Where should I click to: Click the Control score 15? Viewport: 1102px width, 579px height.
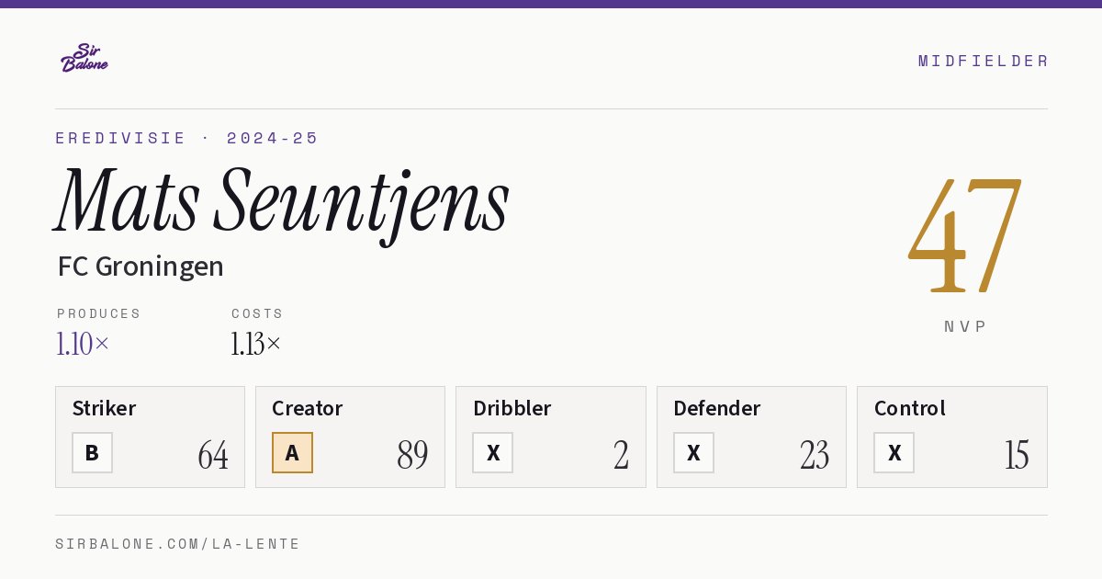(1017, 455)
